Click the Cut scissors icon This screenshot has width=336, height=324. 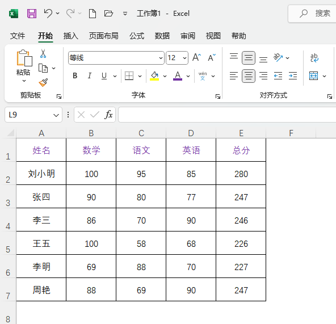click(x=43, y=53)
